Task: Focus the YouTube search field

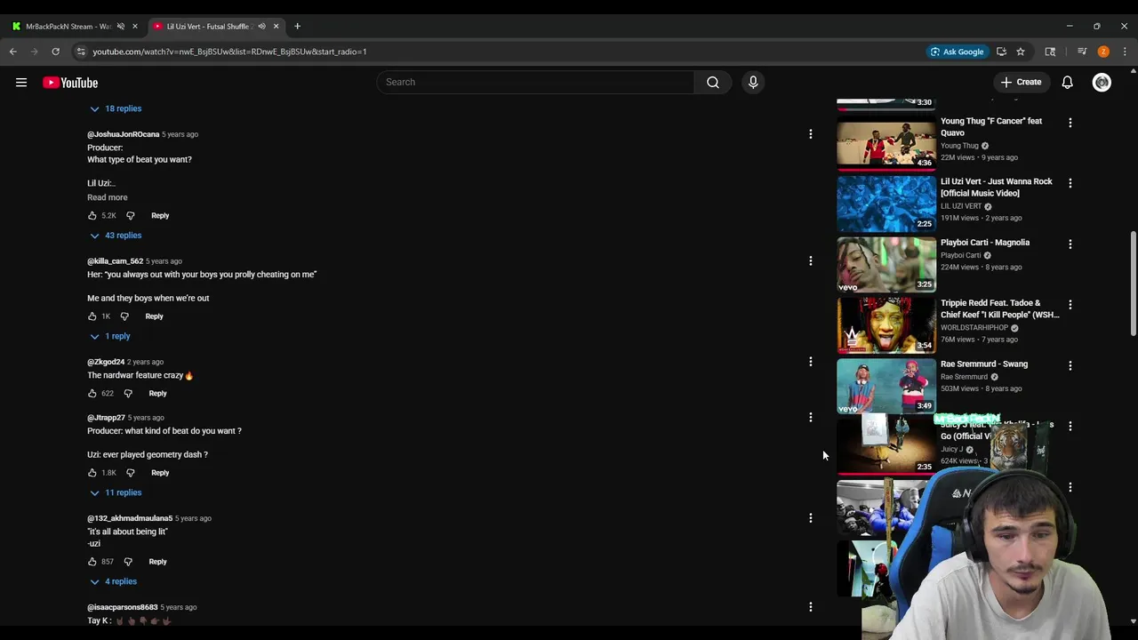Action: coord(536,82)
